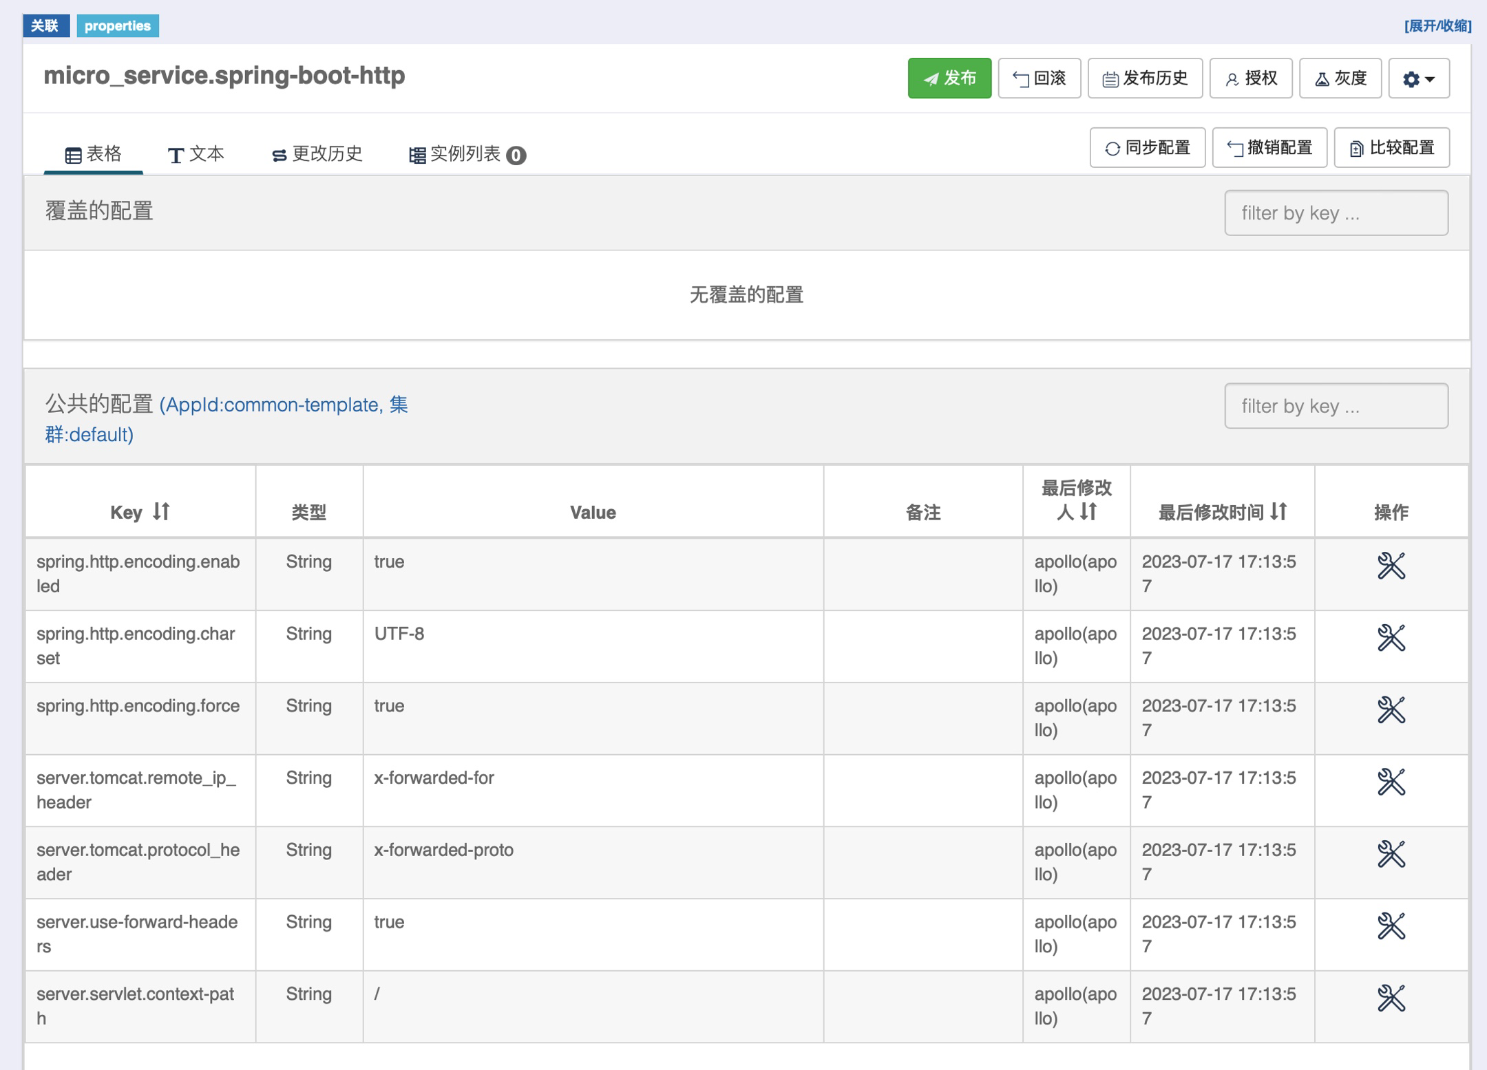Image resolution: width=1487 pixels, height=1070 pixels.
Task: Sort table by Key column arrows
Action: [x=161, y=511]
